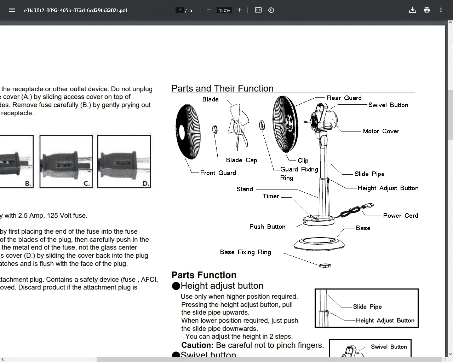Click the PDF filename in toolbar
The width and height of the screenshot is (453, 362).
(76, 10)
